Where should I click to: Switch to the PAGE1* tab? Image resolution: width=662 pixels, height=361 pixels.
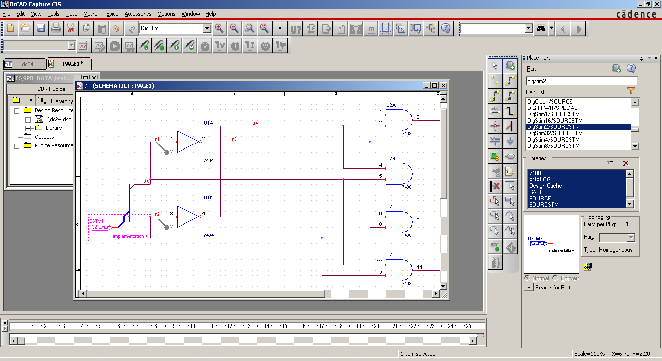tap(69, 64)
